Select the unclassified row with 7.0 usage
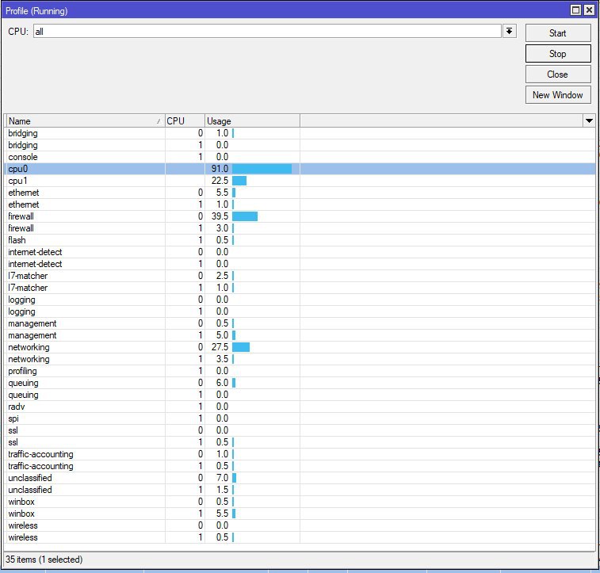Screen dimensions: 600x573 pyautogui.click(x=300, y=478)
